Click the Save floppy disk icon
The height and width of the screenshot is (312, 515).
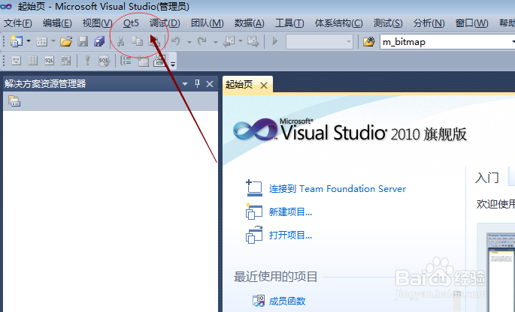click(83, 41)
